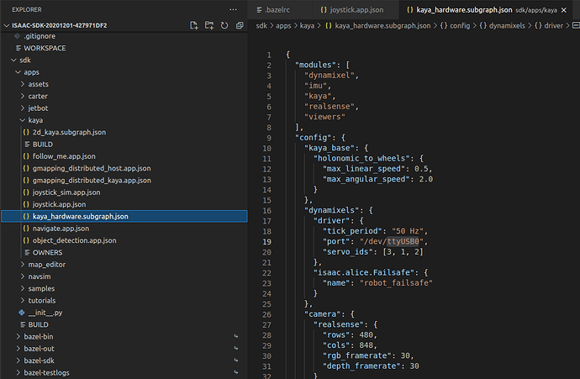This screenshot has width=580, height=379.
Task: Click the dynamixels breadcrumb segment
Action: (503, 25)
